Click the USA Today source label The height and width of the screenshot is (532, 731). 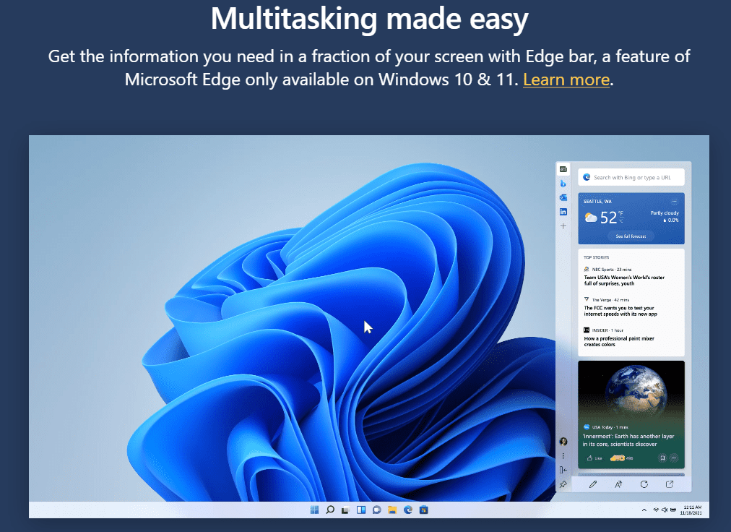click(x=602, y=427)
